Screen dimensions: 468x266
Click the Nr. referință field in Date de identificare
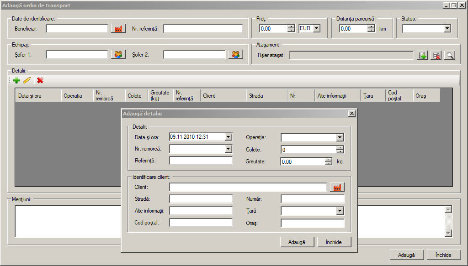click(203, 29)
